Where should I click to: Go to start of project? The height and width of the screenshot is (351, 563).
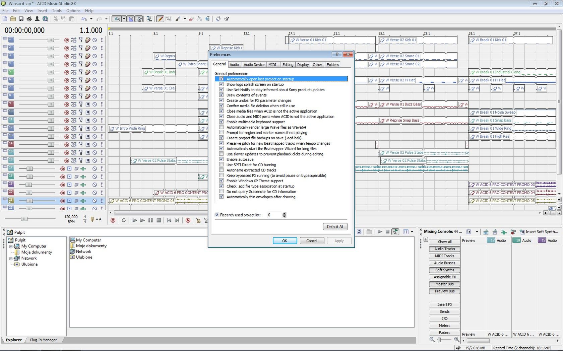(169, 220)
